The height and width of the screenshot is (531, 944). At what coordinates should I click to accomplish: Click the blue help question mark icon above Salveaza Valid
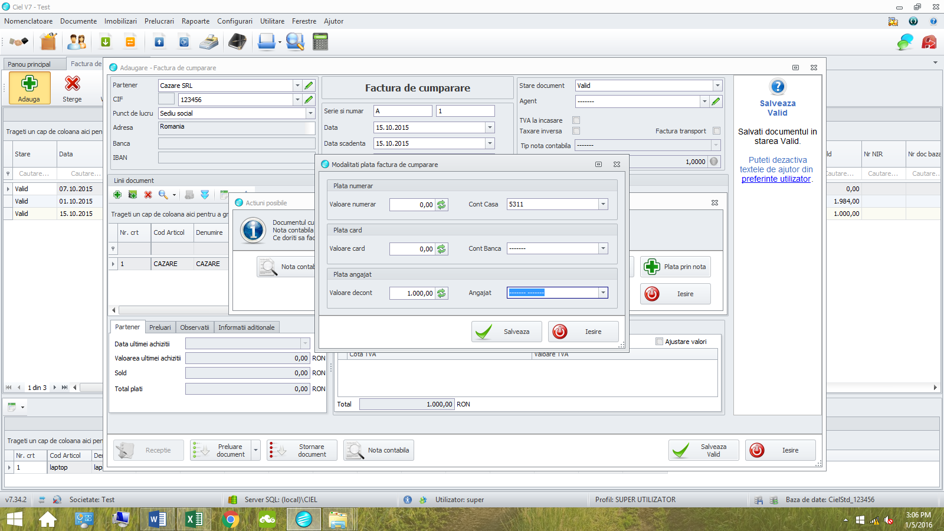(778, 87)
